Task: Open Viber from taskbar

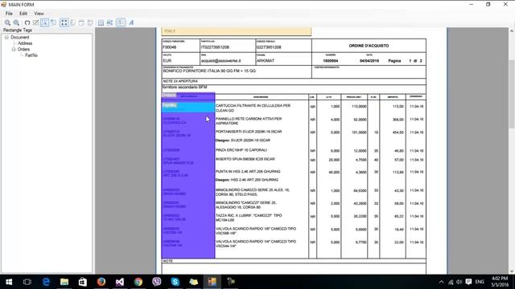Action: tap(157, 282)
